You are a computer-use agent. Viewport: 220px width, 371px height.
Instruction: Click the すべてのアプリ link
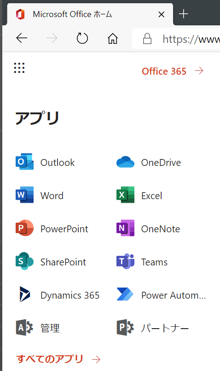tap(58, 359)
